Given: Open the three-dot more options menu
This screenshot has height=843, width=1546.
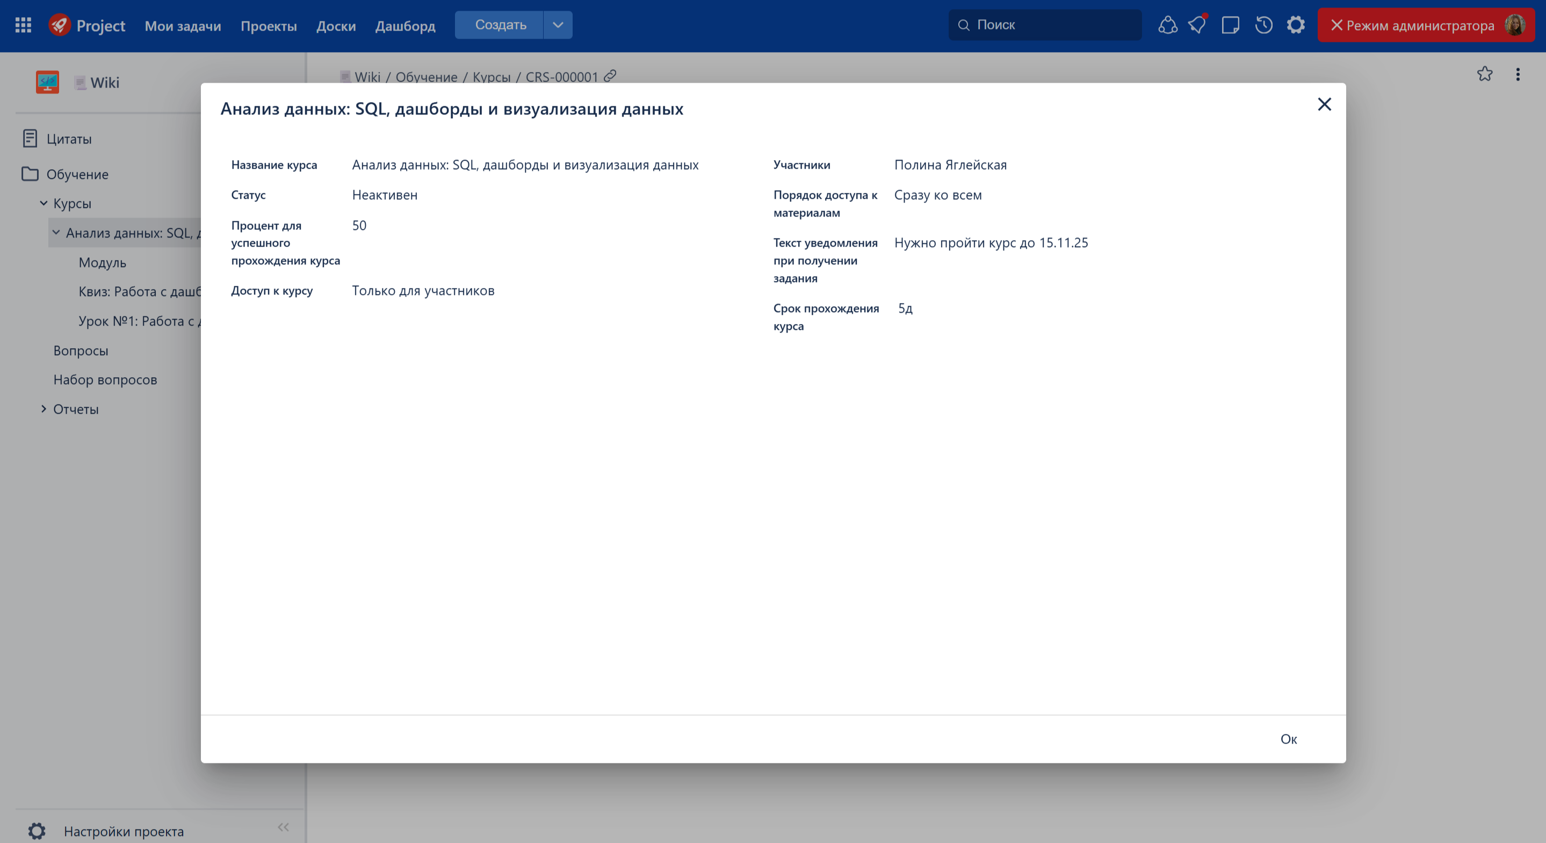Looking at the screenshot, I should click(1518, 75).
